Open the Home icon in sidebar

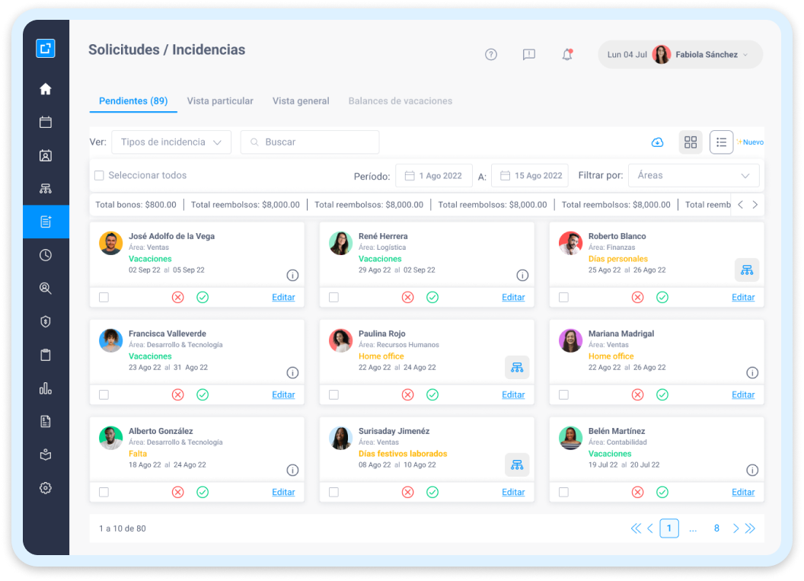46,89
